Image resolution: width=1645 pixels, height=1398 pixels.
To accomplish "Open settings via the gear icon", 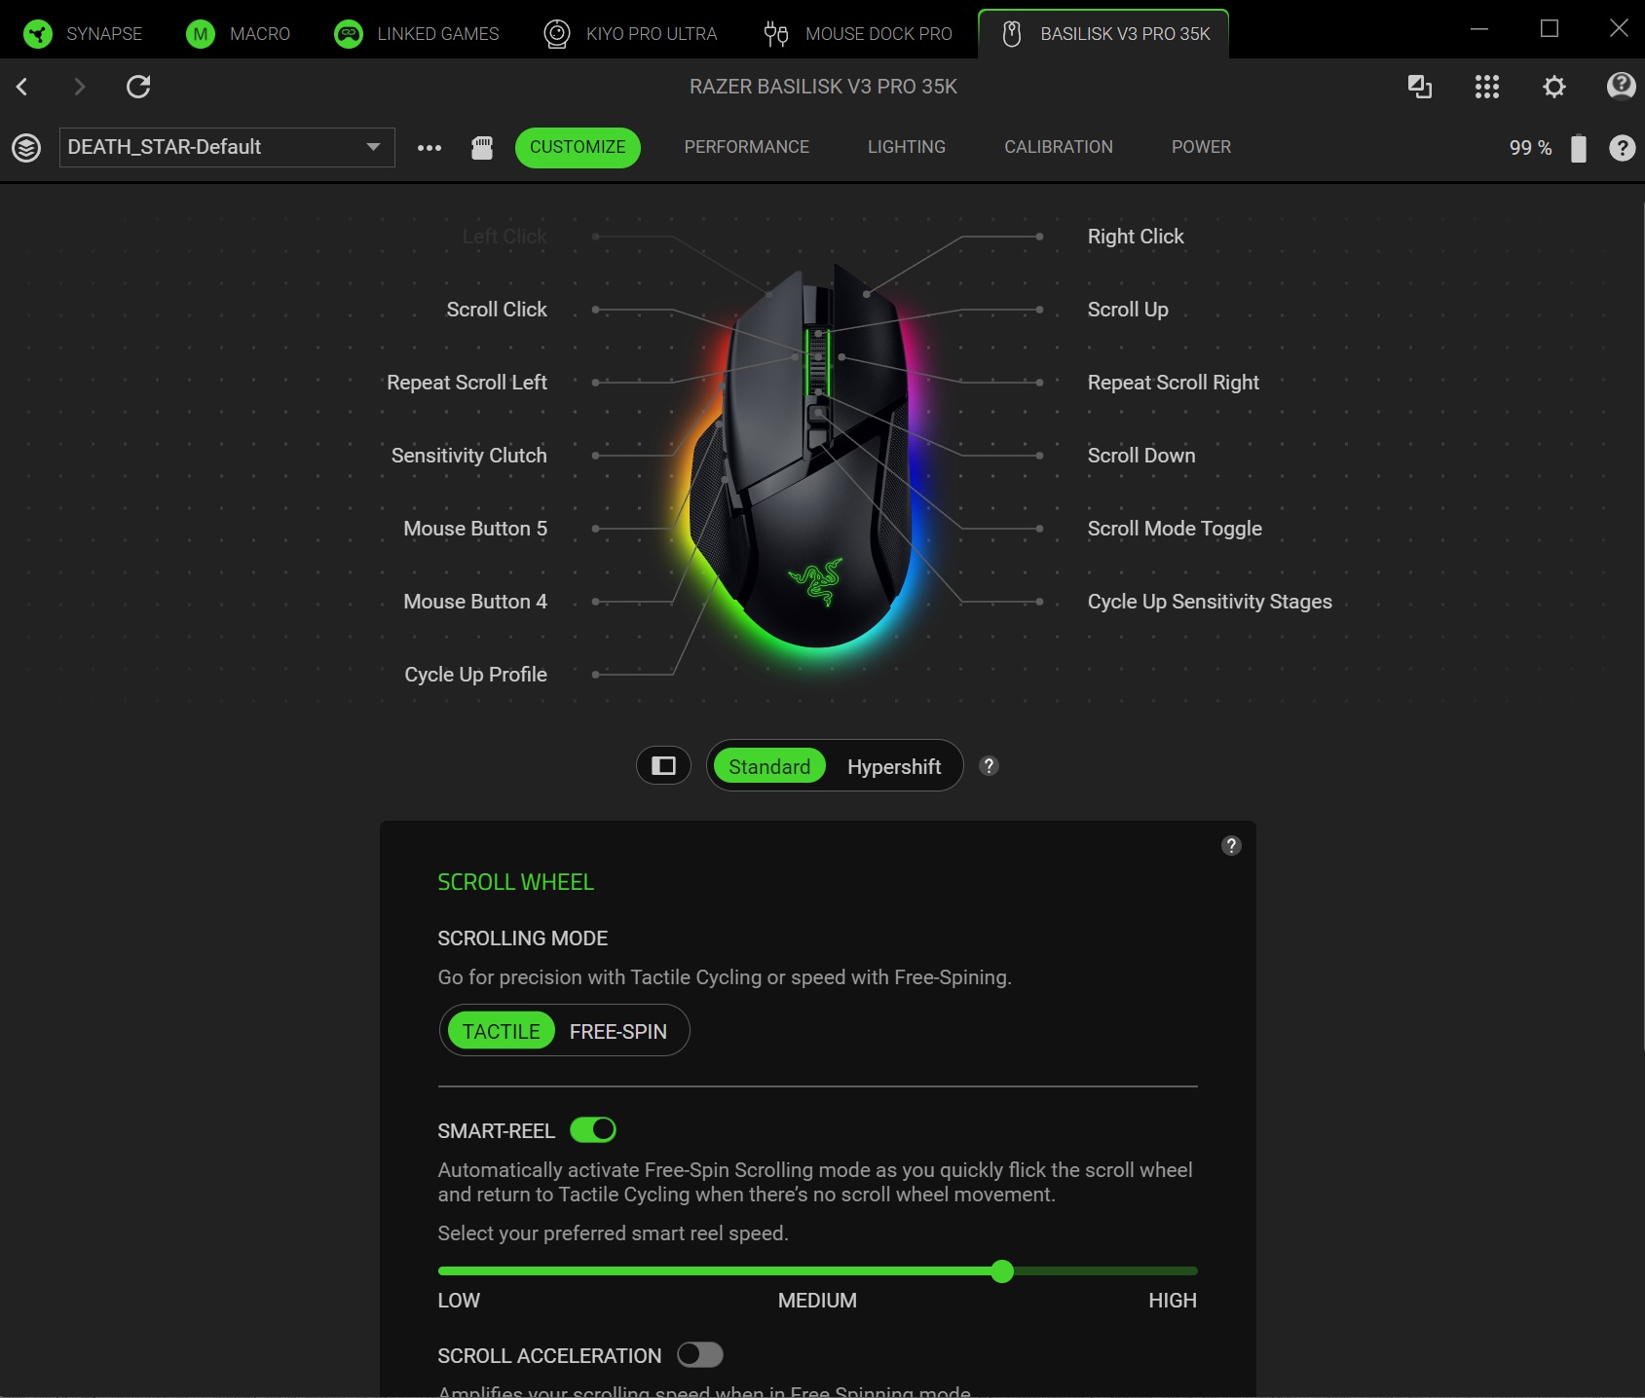I will (1554, 87).
